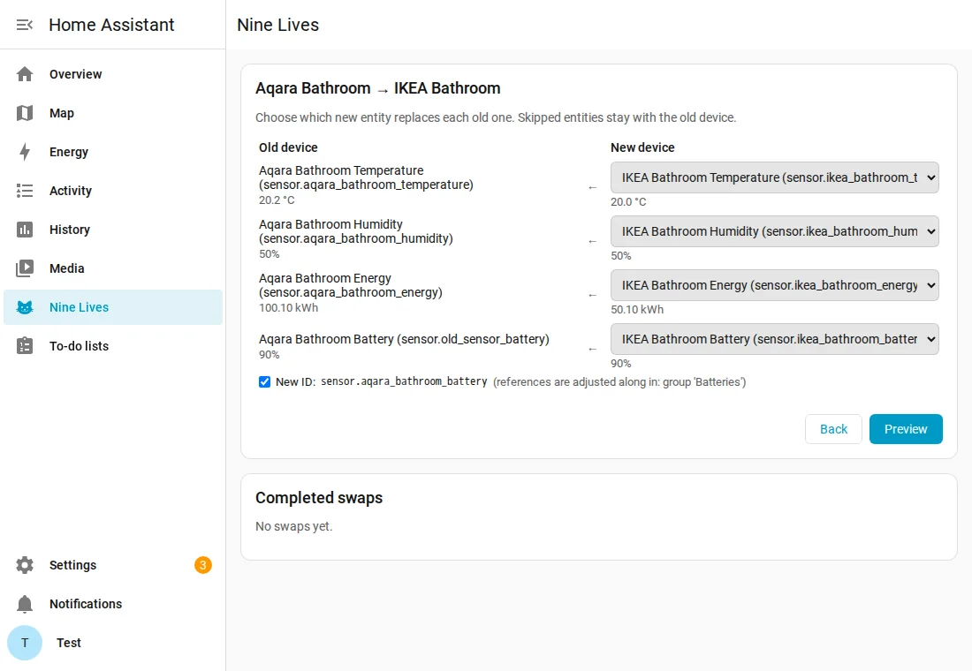
Task: Click the Test user avatar
Action: pos(24,643)
